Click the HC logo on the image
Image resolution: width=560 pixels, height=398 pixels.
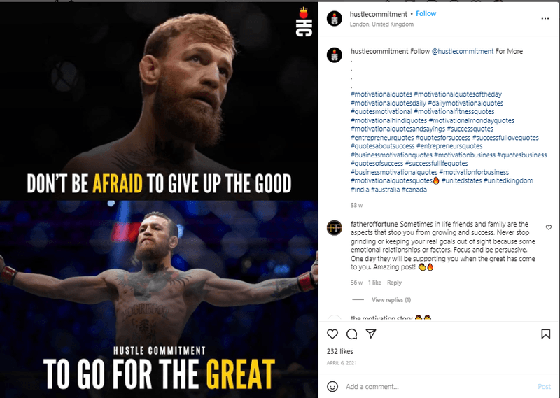tap(304, 22)
